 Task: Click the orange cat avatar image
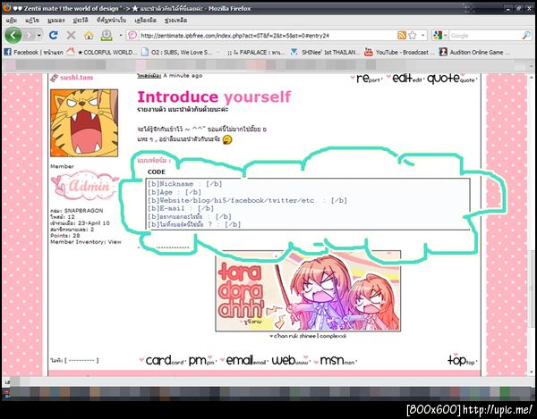point(84,122)
